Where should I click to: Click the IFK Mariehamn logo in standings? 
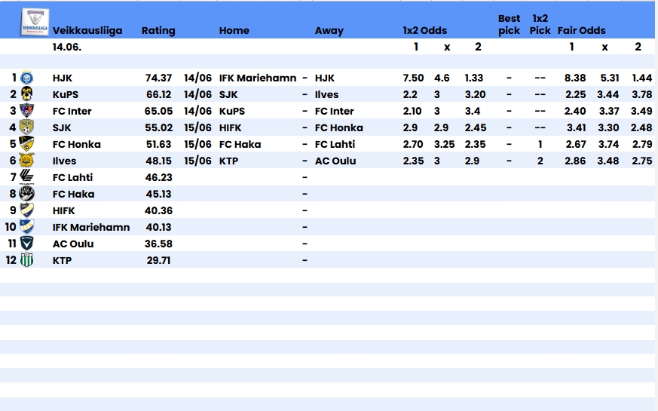(27, 227)
